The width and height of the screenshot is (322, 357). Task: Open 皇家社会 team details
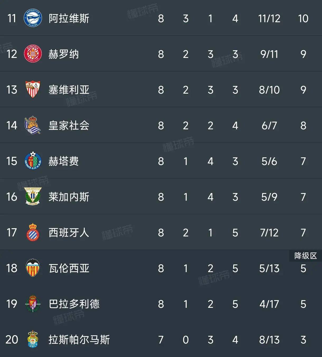click(x=69, y=125)
